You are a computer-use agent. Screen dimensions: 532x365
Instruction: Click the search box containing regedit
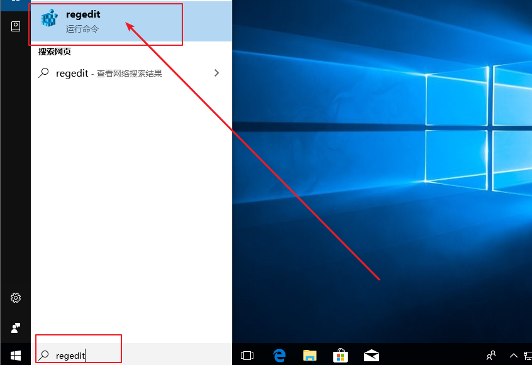coord(131,355)
